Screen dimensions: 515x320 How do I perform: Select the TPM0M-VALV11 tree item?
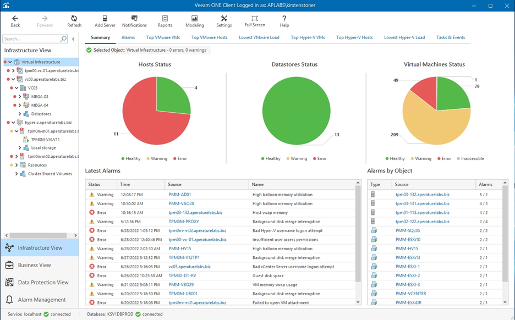coord(45,140)
